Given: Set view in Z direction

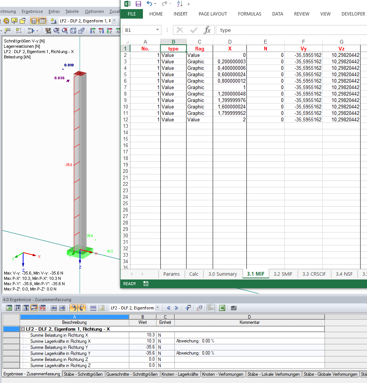Looking at the screenshot, I should tap(110, 31).
